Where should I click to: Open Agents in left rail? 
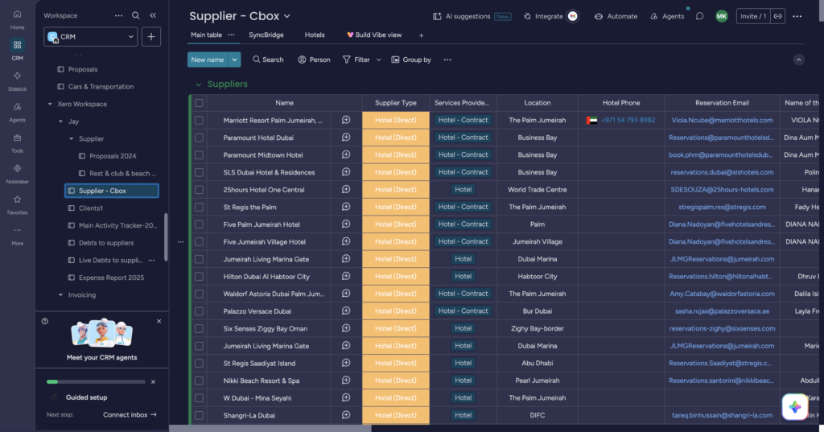[17, 112]
